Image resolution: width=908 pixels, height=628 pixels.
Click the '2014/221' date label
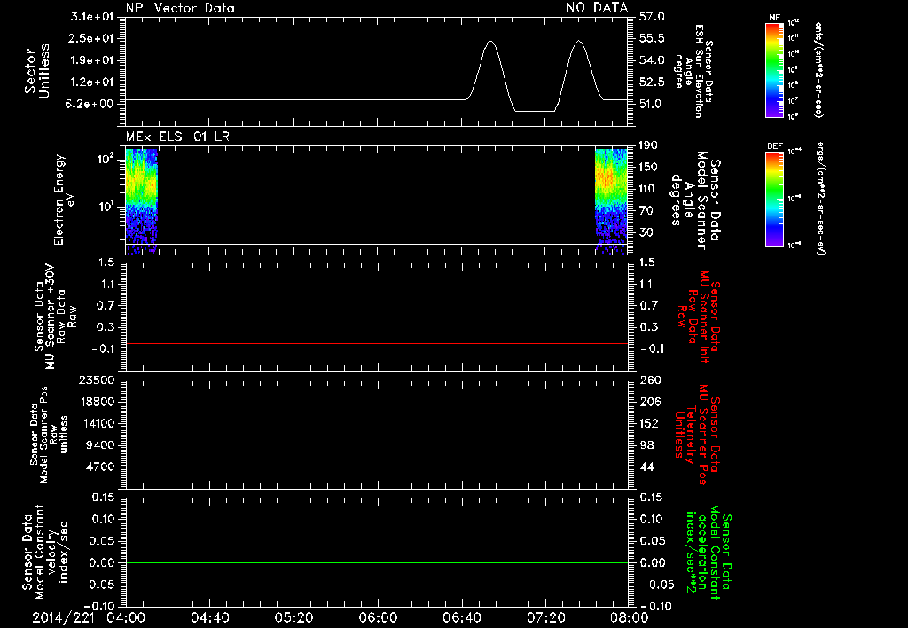[63, 617]
